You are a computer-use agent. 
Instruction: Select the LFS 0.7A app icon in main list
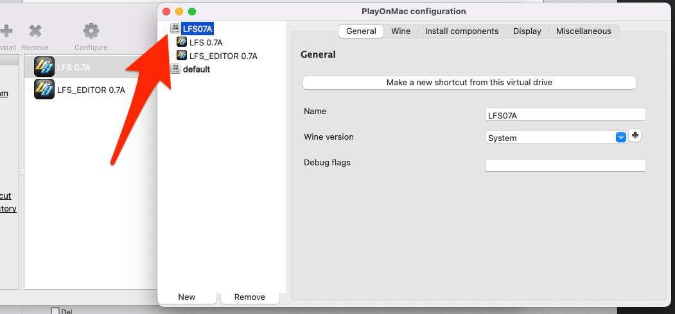44,67
